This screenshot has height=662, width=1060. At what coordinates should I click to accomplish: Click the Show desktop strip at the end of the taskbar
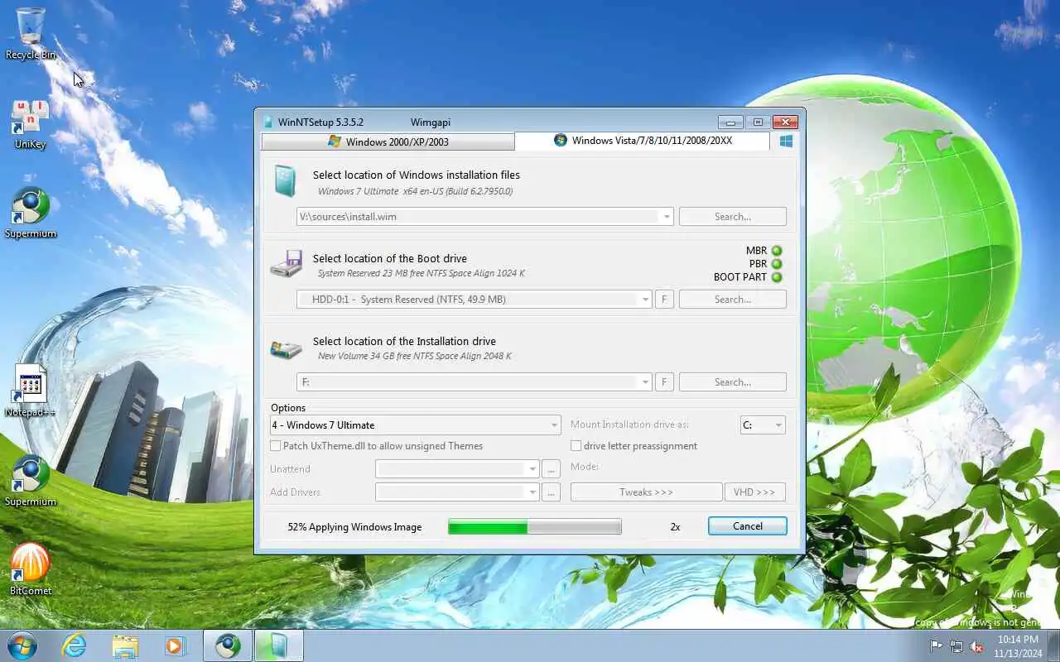pyautogui.click(x=1053, y=646)
